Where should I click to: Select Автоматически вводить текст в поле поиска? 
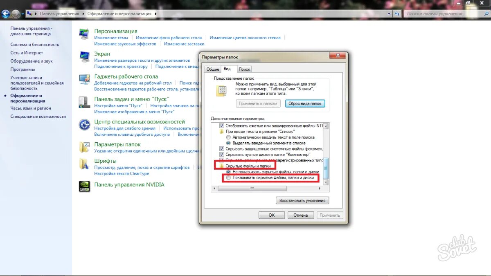click(228, 137)
